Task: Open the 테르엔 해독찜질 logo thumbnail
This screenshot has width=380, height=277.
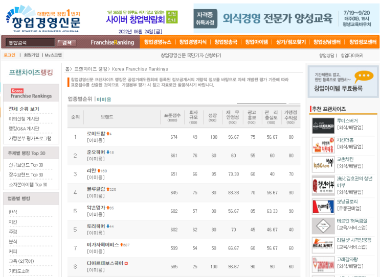Action: pyautogui.click(x=323, y=226)
